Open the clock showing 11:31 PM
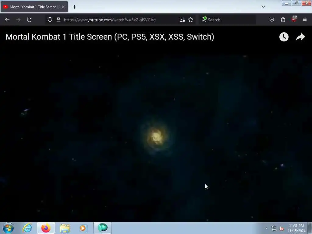This screenshot has width=312, height=234. click(x=296, y=228)
